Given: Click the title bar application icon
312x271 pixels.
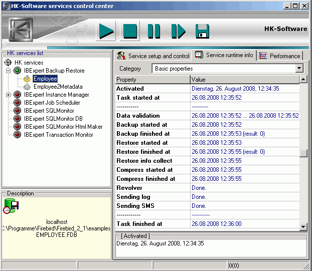Looking at the screenshot, I should click(x=7, y=6).
